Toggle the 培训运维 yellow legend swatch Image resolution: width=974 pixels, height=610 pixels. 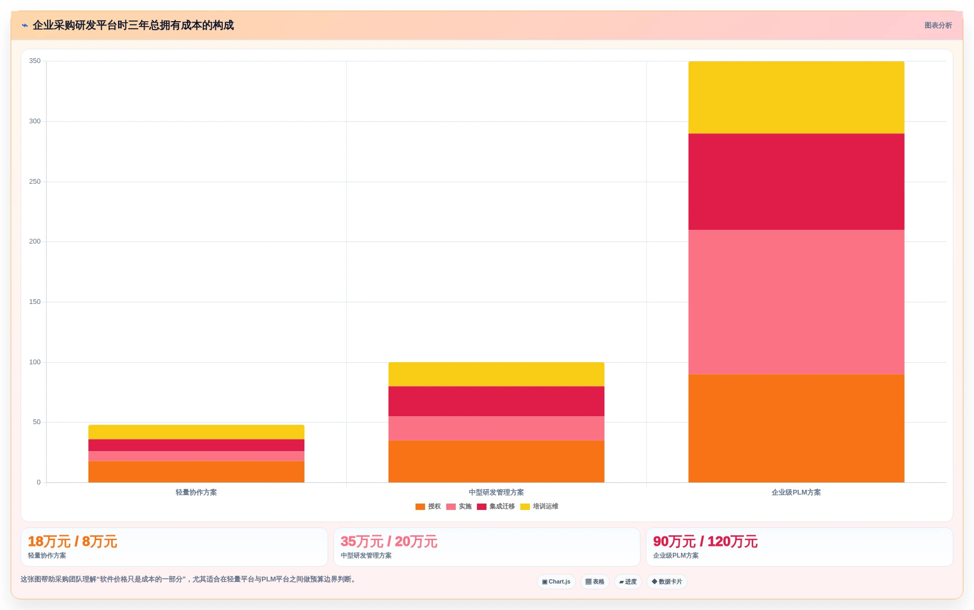[525, 507]
